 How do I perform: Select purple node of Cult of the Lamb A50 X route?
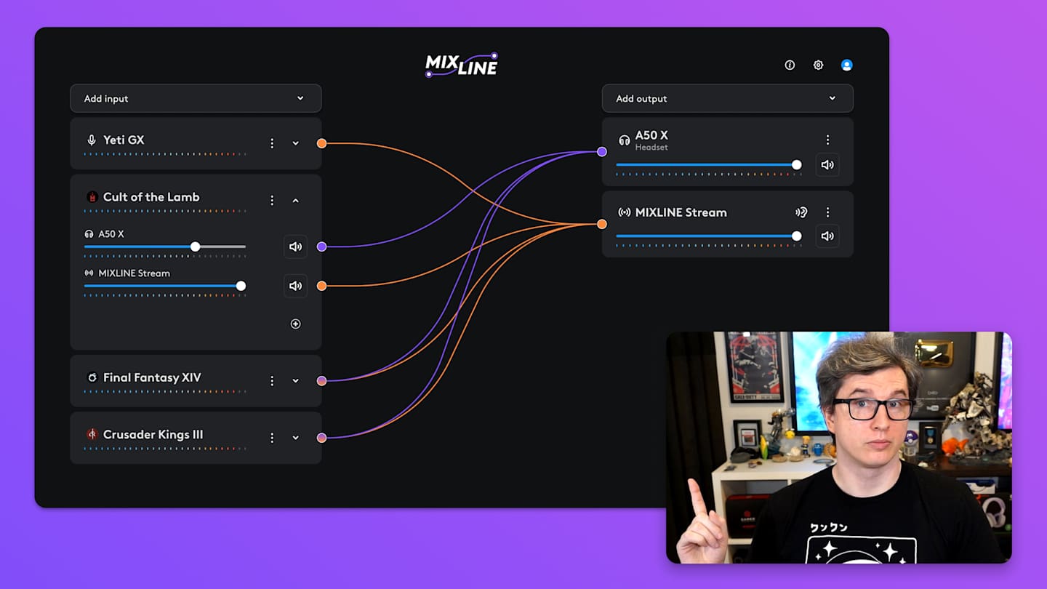point(321,247)
